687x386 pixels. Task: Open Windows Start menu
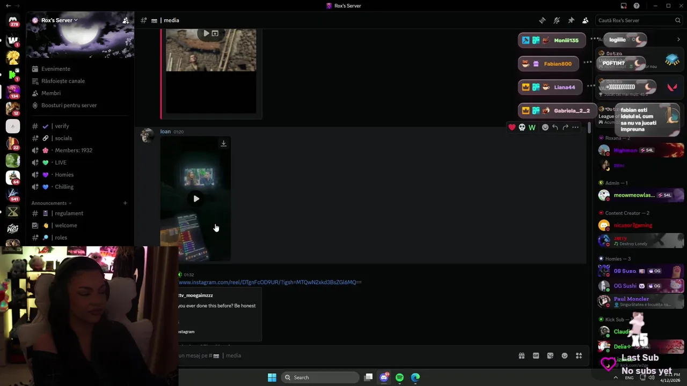click(x=272, y=377)
